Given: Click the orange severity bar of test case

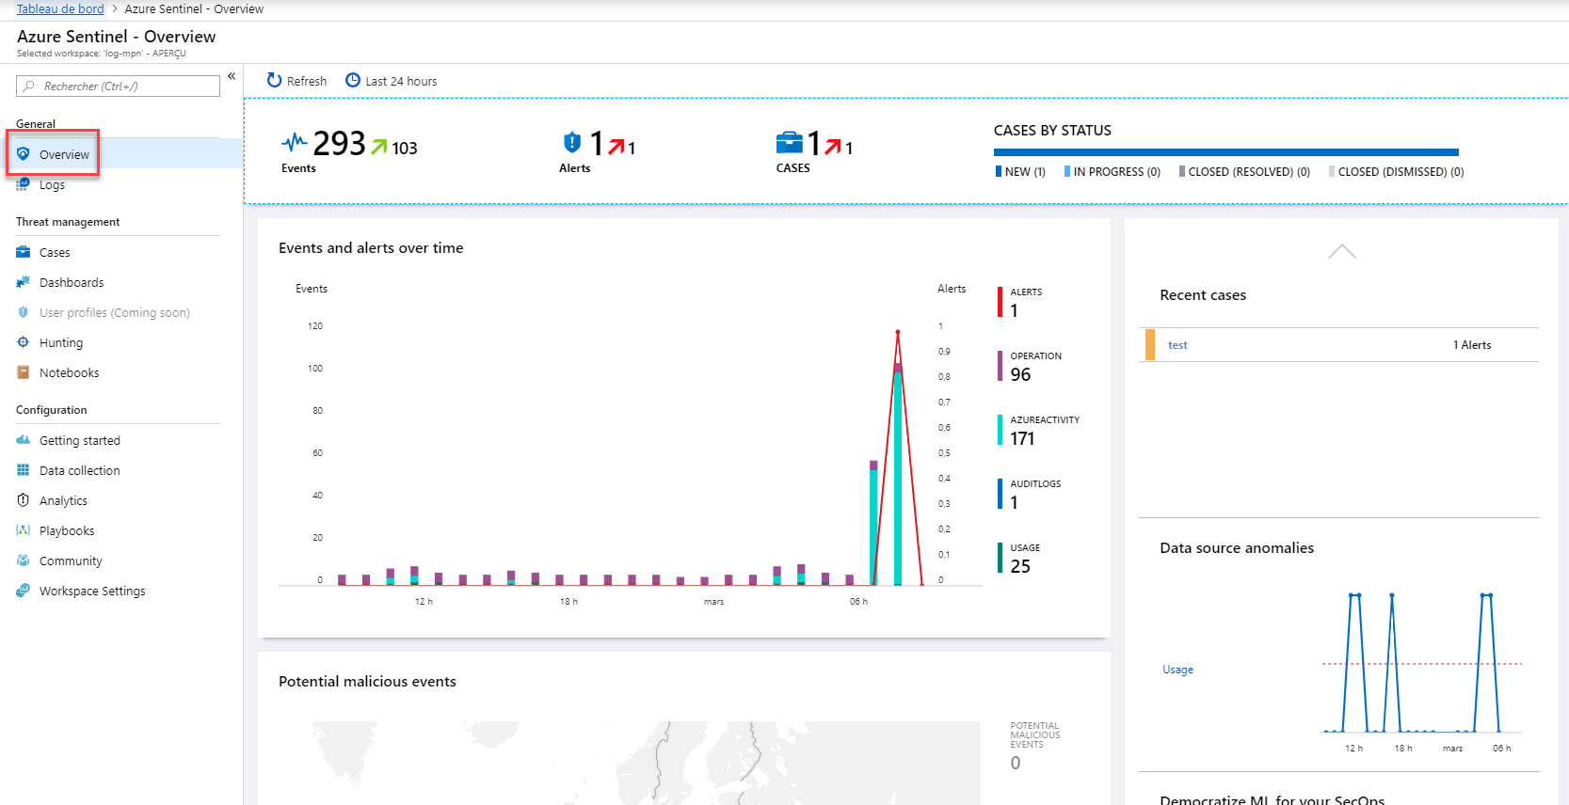Looking at the screenshot, I should tap(1150, 345).
